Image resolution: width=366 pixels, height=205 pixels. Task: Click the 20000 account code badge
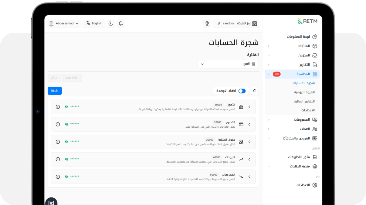tap(218, 122)
